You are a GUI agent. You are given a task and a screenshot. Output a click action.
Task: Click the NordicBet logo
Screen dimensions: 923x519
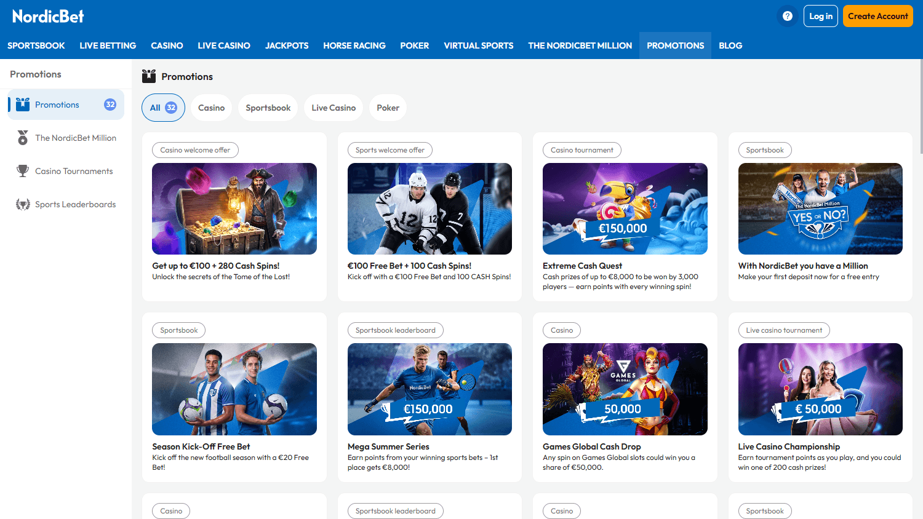(48, 16)
